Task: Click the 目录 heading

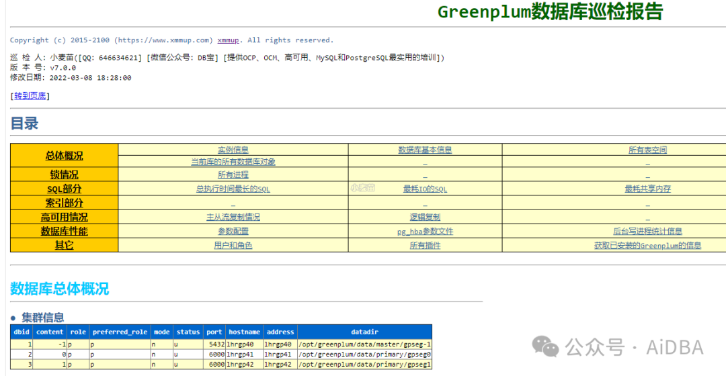Action: [24, 124]
